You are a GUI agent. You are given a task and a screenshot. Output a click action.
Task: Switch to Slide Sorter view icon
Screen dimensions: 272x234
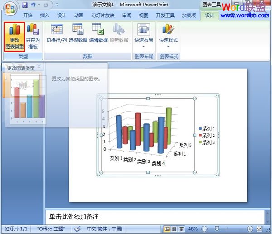coord(174,229)
